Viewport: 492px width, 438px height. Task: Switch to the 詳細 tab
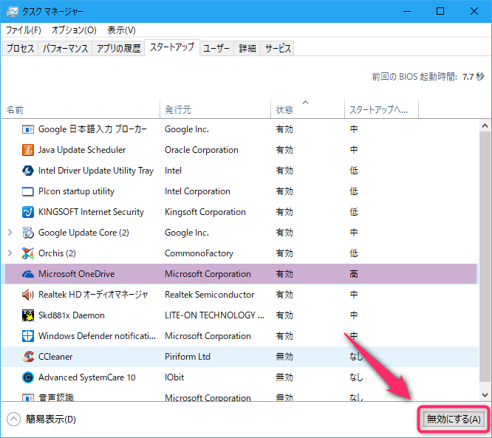pyautogui.click(x=247, y=48)
